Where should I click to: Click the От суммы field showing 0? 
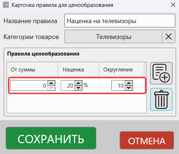pos(29,85)
